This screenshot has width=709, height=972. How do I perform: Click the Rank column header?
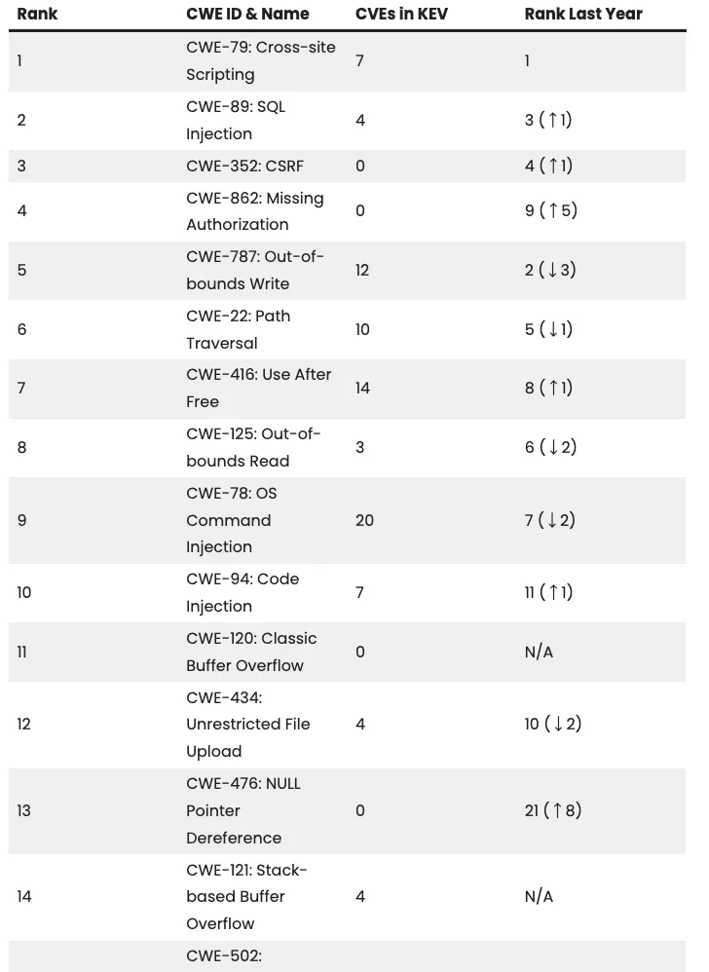37,14
